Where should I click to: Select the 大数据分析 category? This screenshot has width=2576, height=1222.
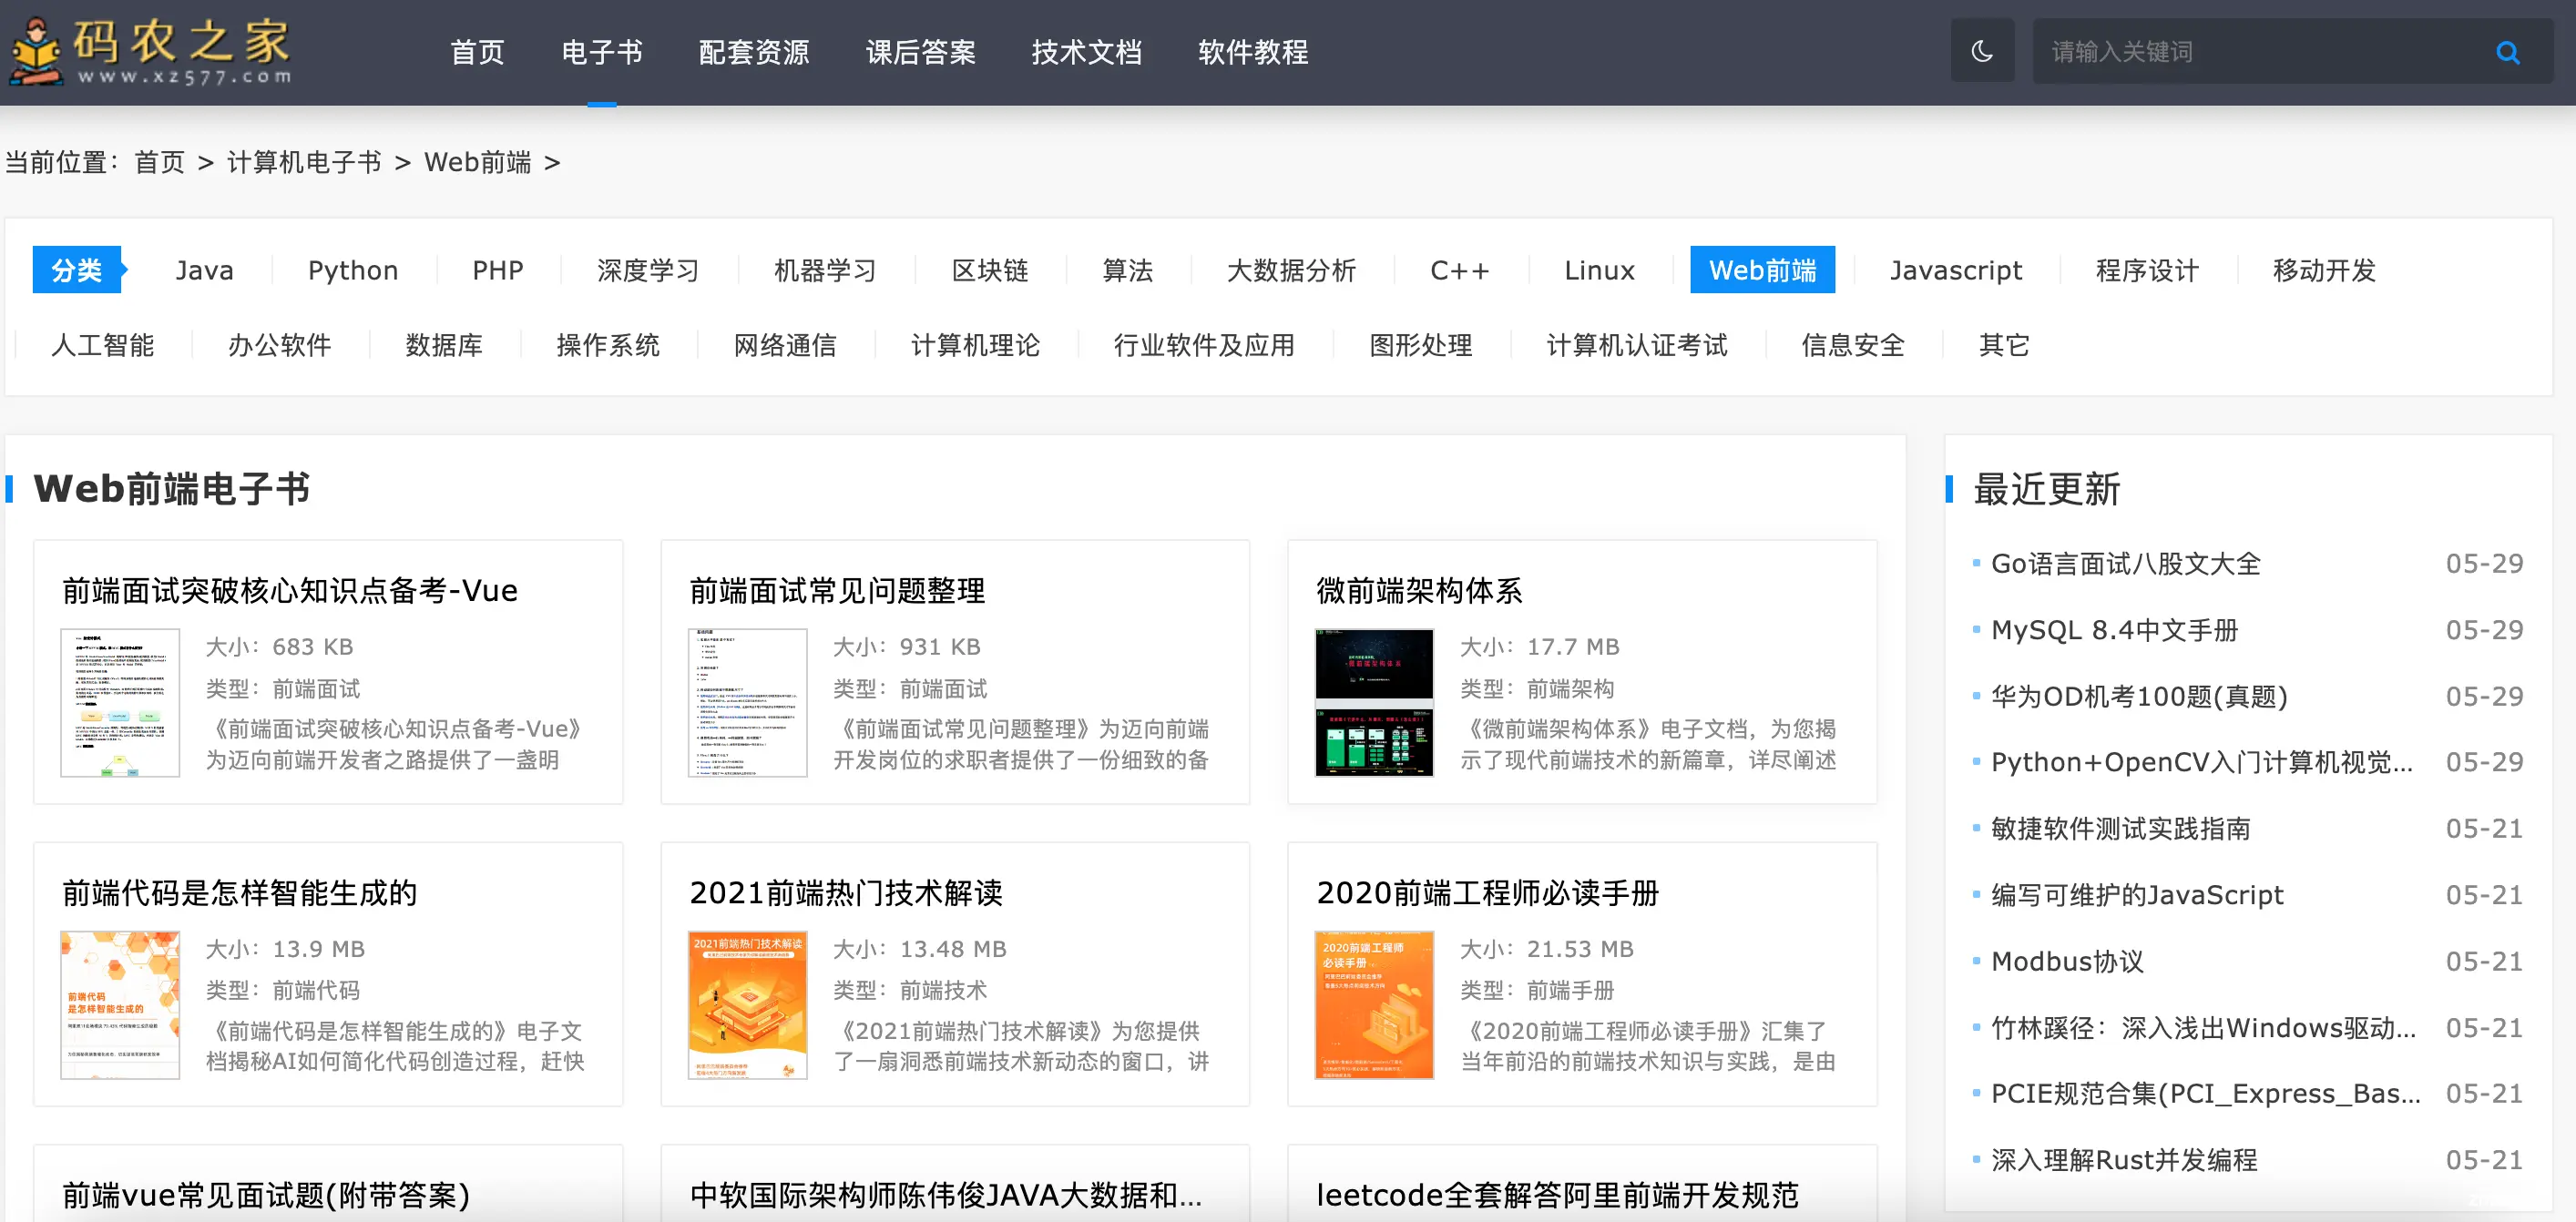coord(1291,270)
